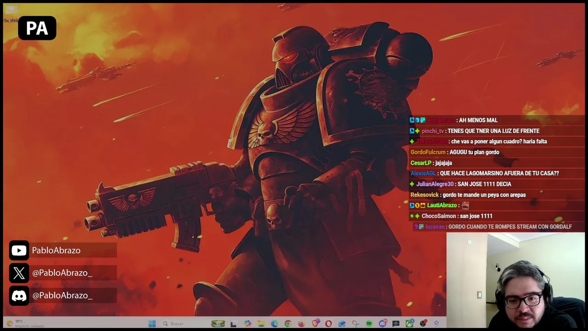Open the weather widget showing 18°C

click(x=25, y=324)
